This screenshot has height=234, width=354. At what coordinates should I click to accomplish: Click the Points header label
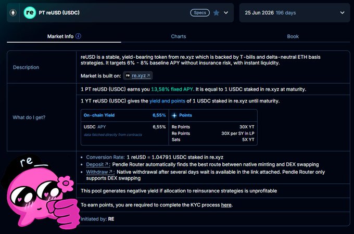[x=185, y=115]
